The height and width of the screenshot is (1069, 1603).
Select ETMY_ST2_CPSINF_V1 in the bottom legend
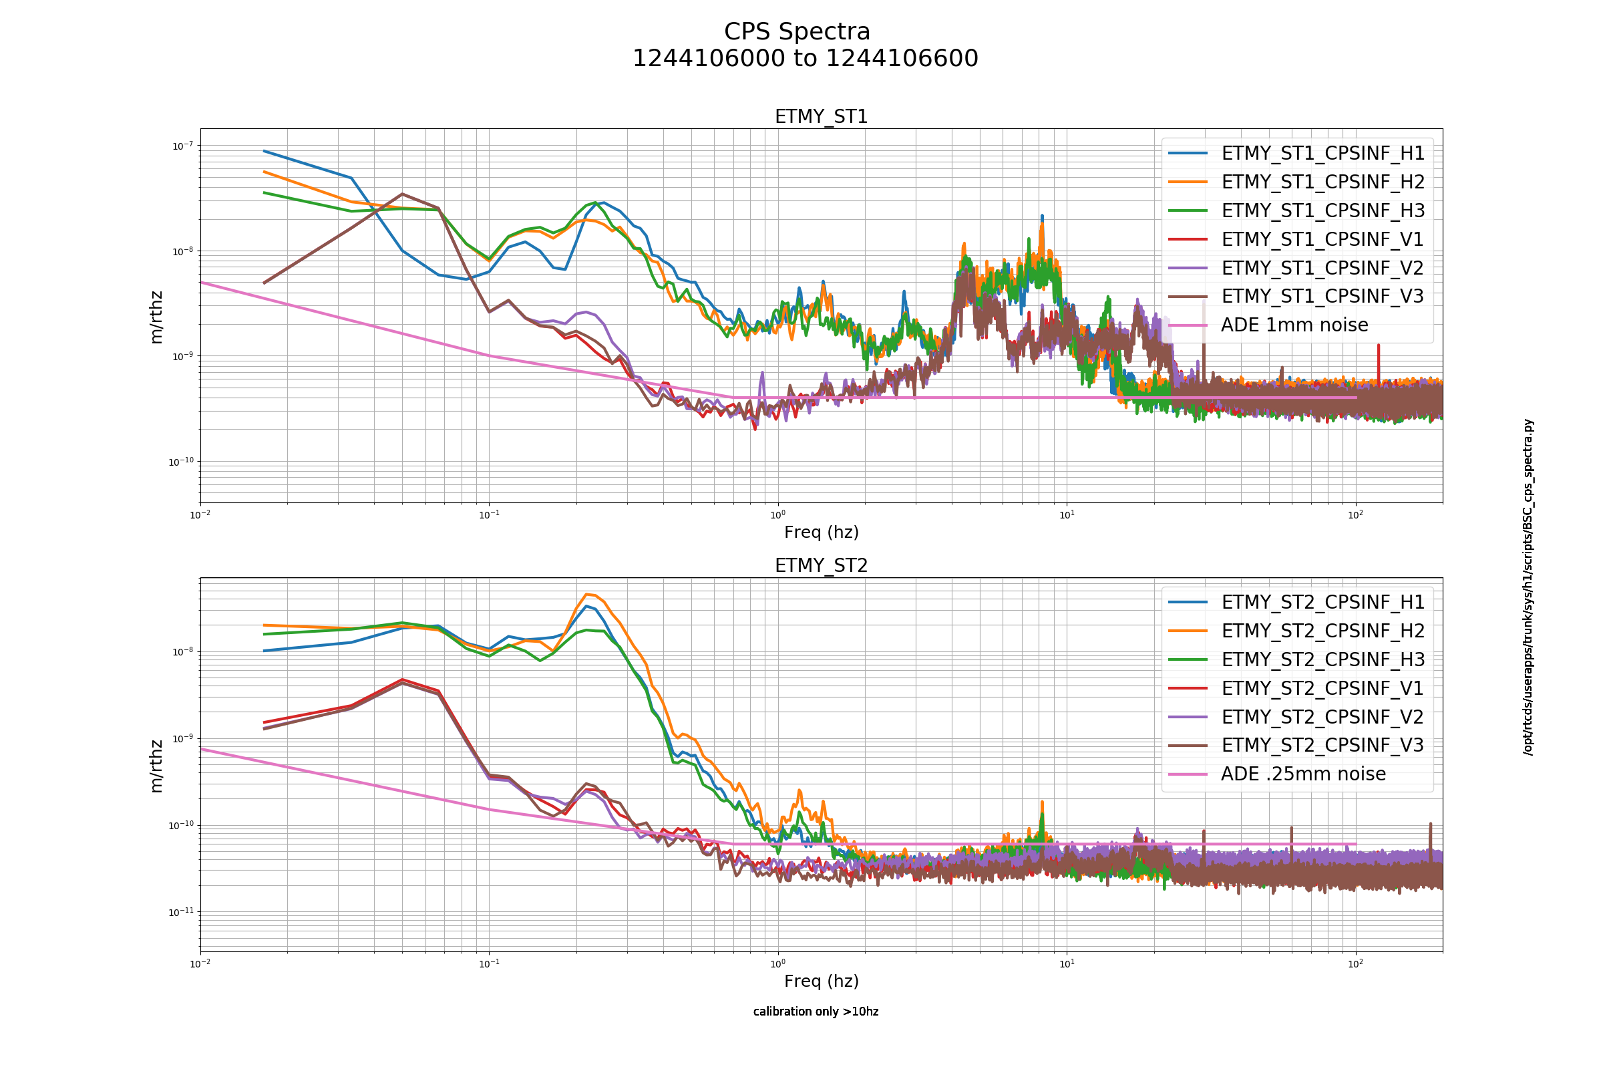pos(1322,688)
